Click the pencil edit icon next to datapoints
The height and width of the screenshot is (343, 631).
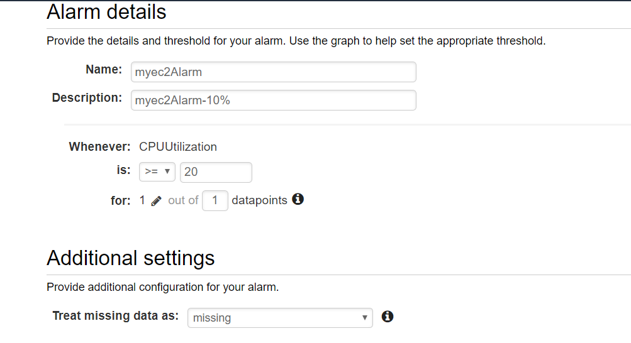156,201
